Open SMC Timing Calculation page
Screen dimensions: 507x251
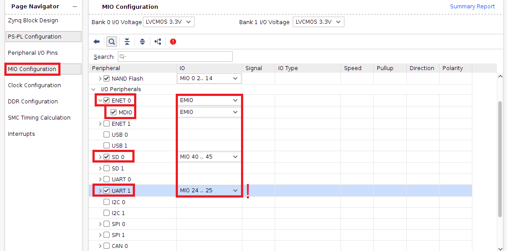pos(39,117)
